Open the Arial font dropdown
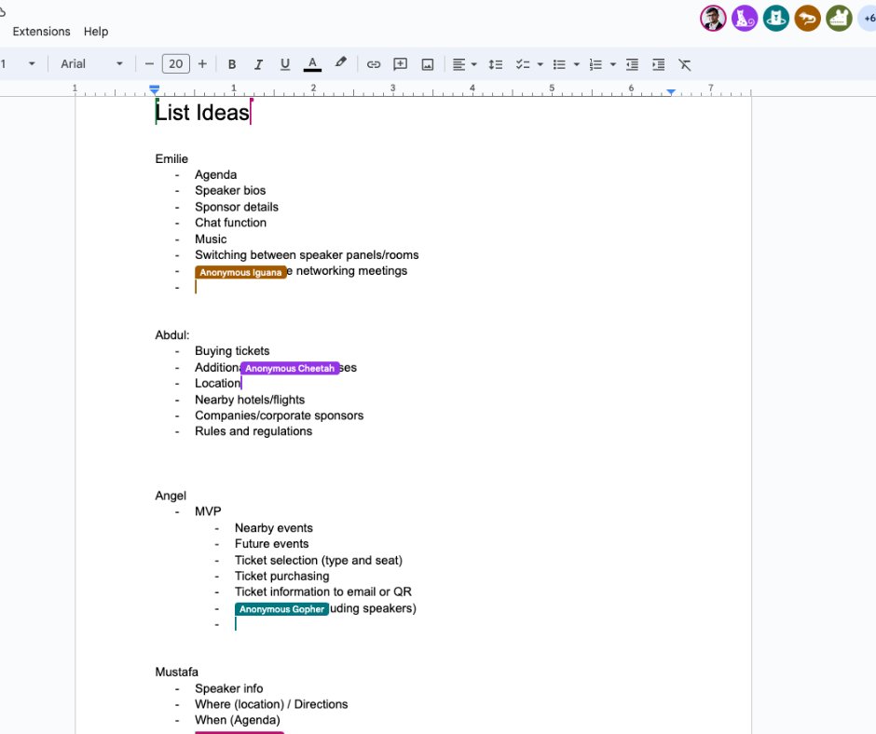This screenshot has height=734, width=876. tap(91, 63)
